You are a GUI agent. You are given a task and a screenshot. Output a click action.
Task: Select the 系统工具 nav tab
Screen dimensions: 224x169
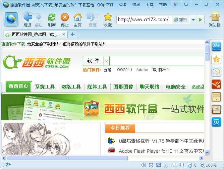(x=45, y=87)
